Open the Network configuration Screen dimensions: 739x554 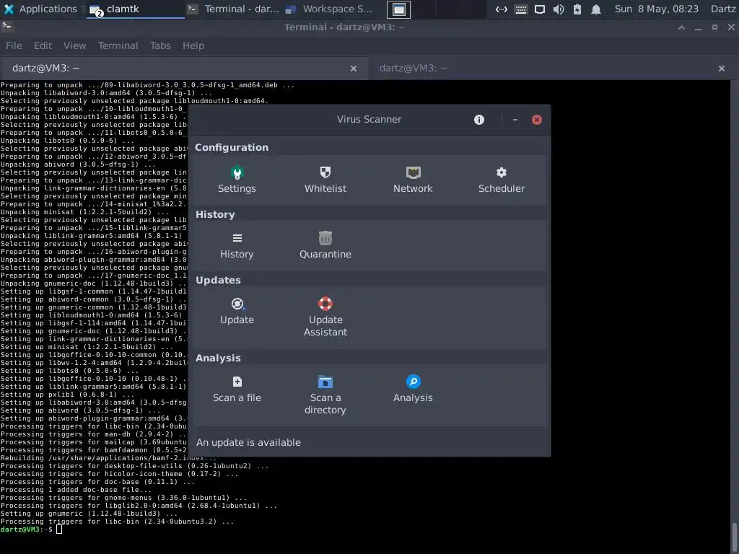pyautogui.click(x=413, y=180)
